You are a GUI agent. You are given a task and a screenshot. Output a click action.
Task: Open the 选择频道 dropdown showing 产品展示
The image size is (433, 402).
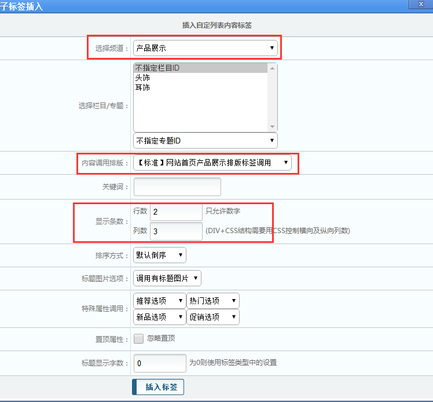click(x=205, y=48)
